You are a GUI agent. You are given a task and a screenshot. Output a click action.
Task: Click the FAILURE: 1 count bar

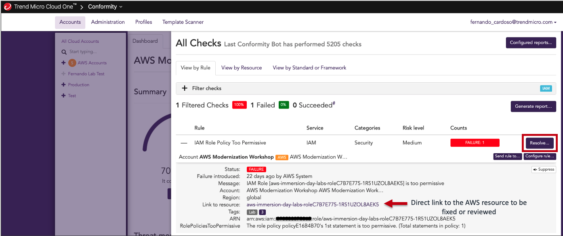tap(475, 143)
